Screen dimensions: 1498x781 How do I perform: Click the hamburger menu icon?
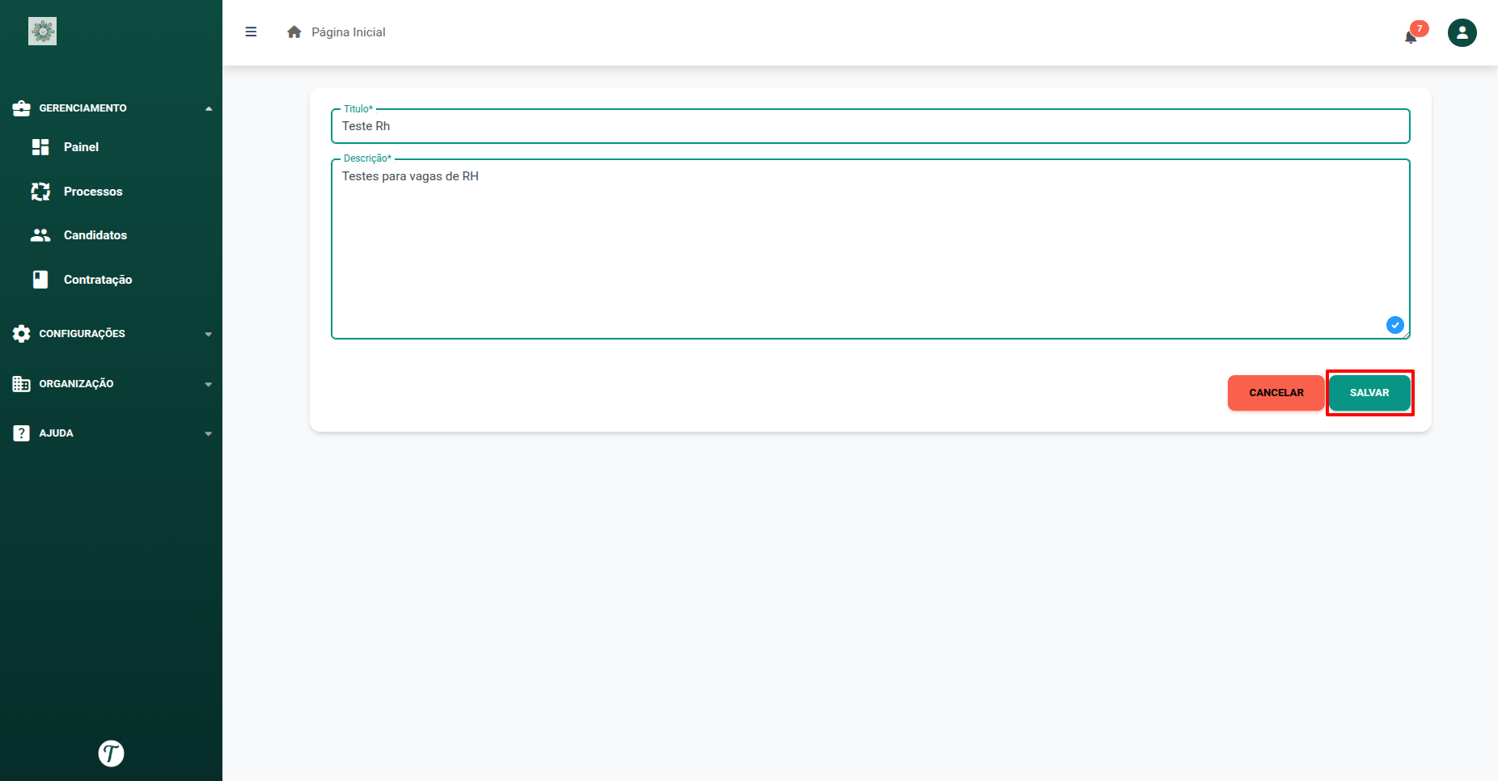251,32
